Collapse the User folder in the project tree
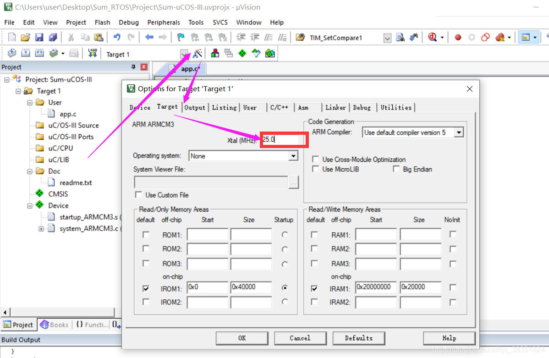 (30, 103)
